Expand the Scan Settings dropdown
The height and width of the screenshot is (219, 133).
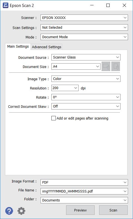coord(84,28)
